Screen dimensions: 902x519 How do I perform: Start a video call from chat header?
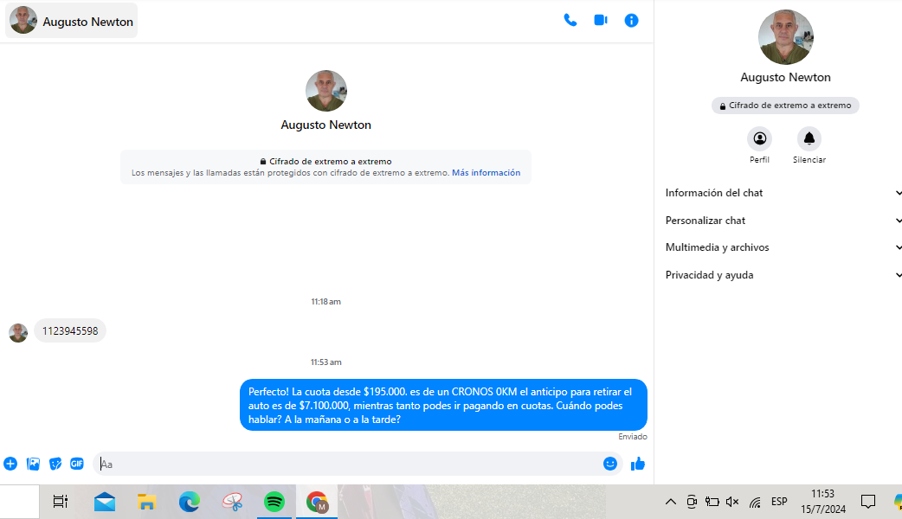tap(601, 20)
